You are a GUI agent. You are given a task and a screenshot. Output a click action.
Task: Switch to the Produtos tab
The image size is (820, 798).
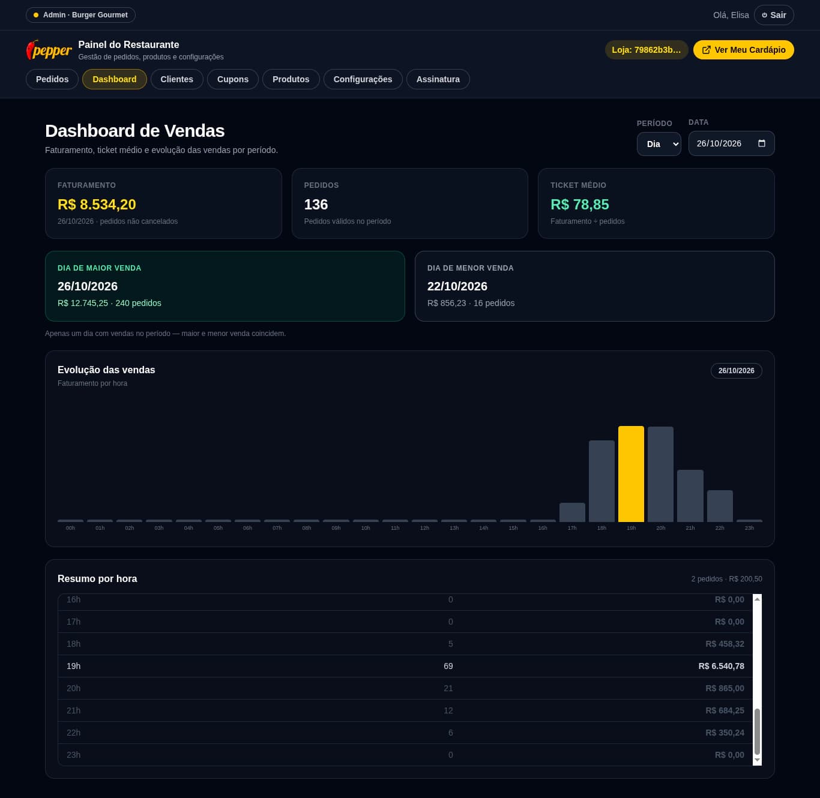click(291, 79)
